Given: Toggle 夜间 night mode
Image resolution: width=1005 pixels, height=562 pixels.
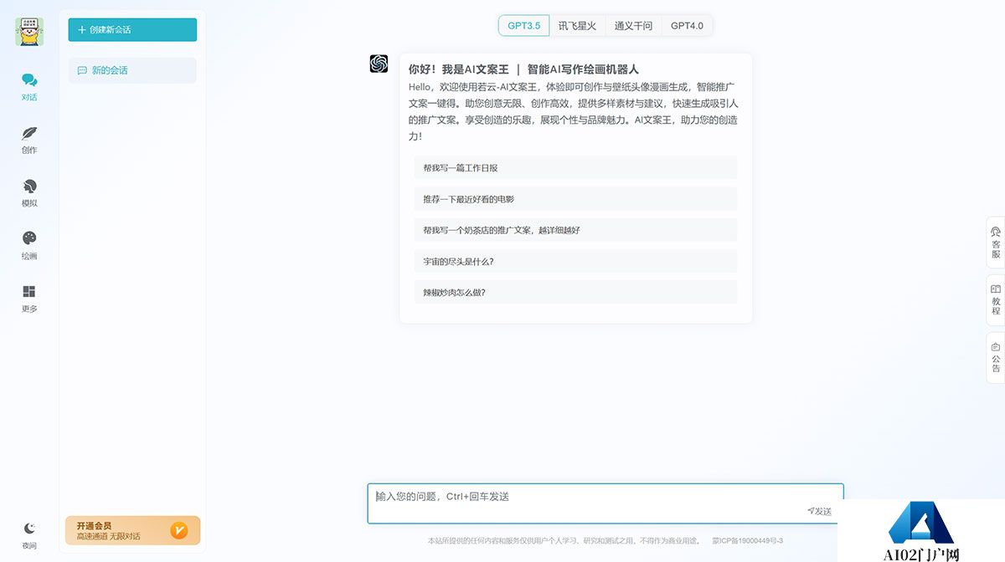Looking at the screenshot, I should pyautogui.click(x=29, y=535).
